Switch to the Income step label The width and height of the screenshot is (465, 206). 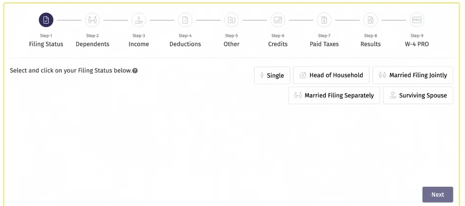pos(139,44)
